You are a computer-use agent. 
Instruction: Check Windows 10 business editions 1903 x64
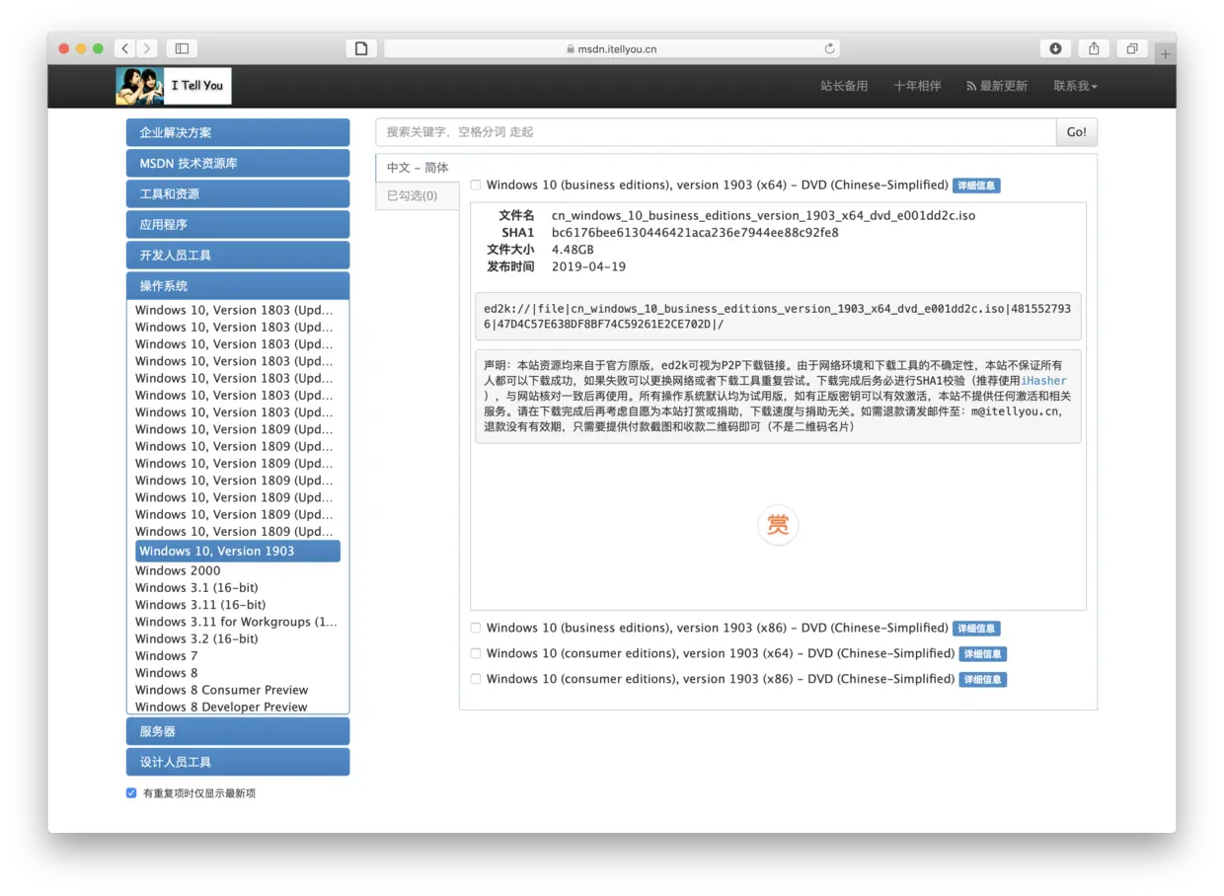pyautogui.click(x=476, y=186)
